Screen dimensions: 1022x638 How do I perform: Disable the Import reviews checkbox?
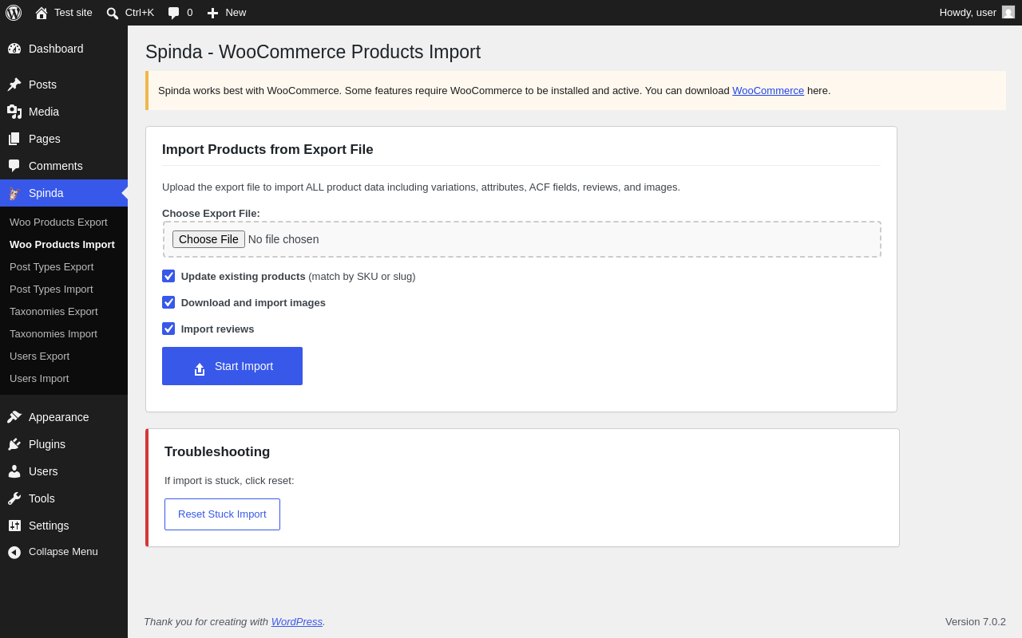168,329
